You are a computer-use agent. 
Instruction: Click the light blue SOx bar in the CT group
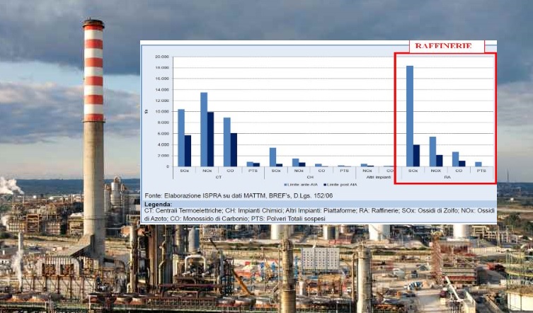181,138
